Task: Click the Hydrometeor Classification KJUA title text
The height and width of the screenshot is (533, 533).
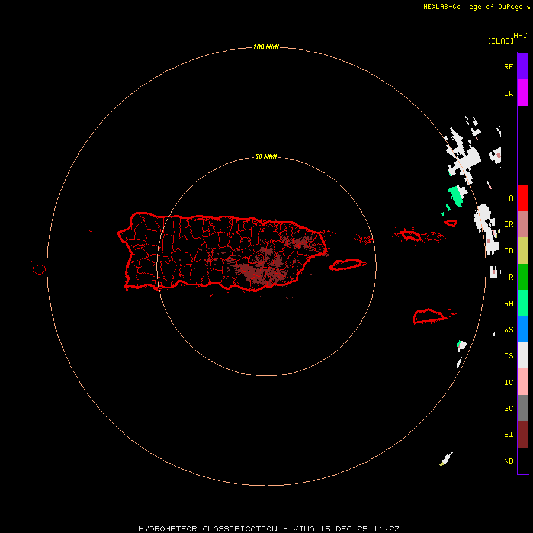Action: pyautogui.click(x=269, y=529)
